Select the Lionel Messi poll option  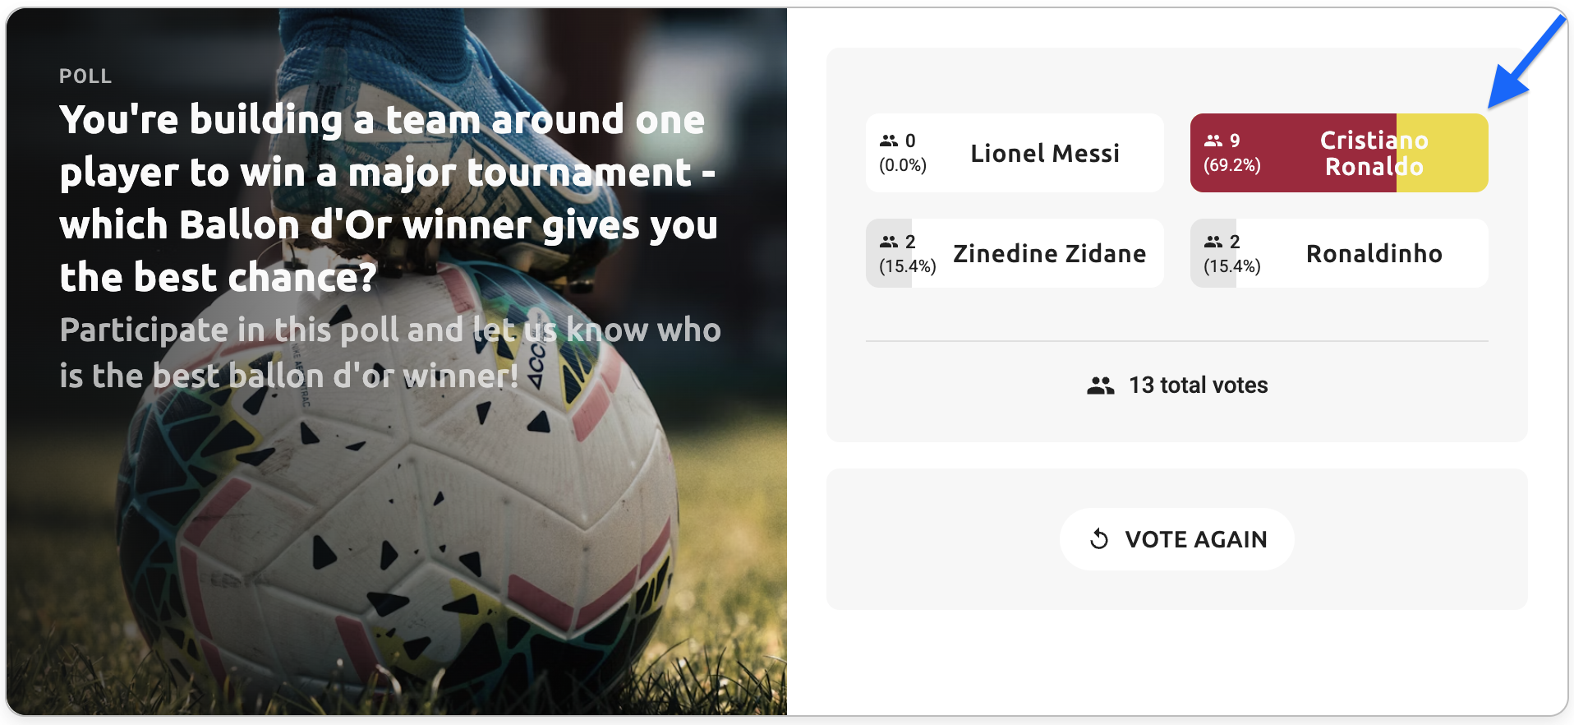coord(1044,154)
